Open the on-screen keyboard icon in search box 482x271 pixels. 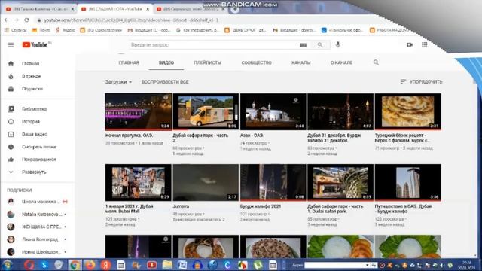tap(303, 45)
